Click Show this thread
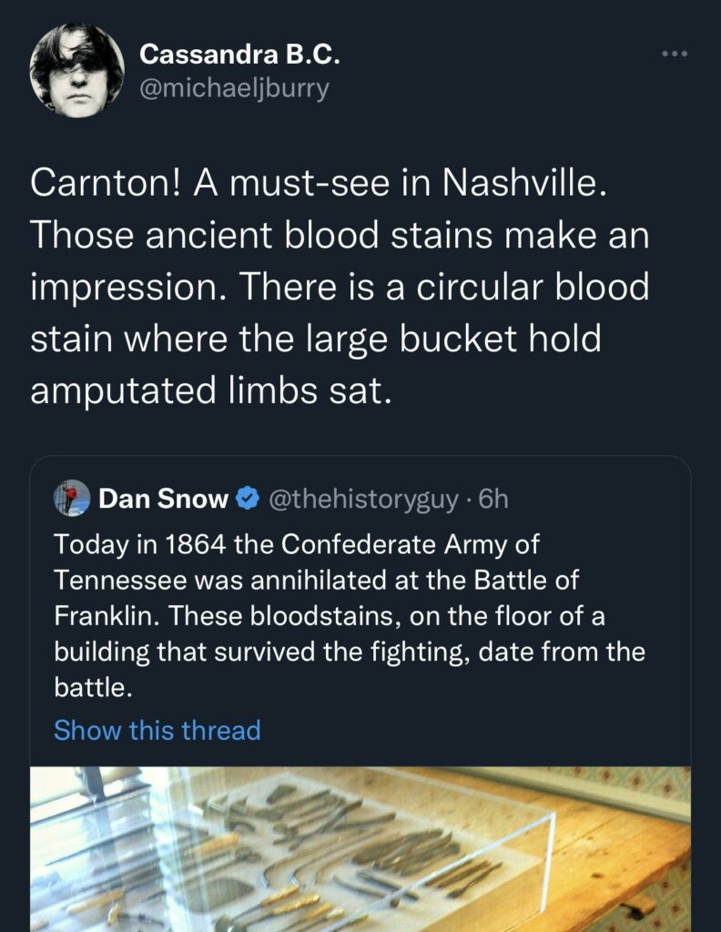This screenshot has height=932, width=721. 157,730
